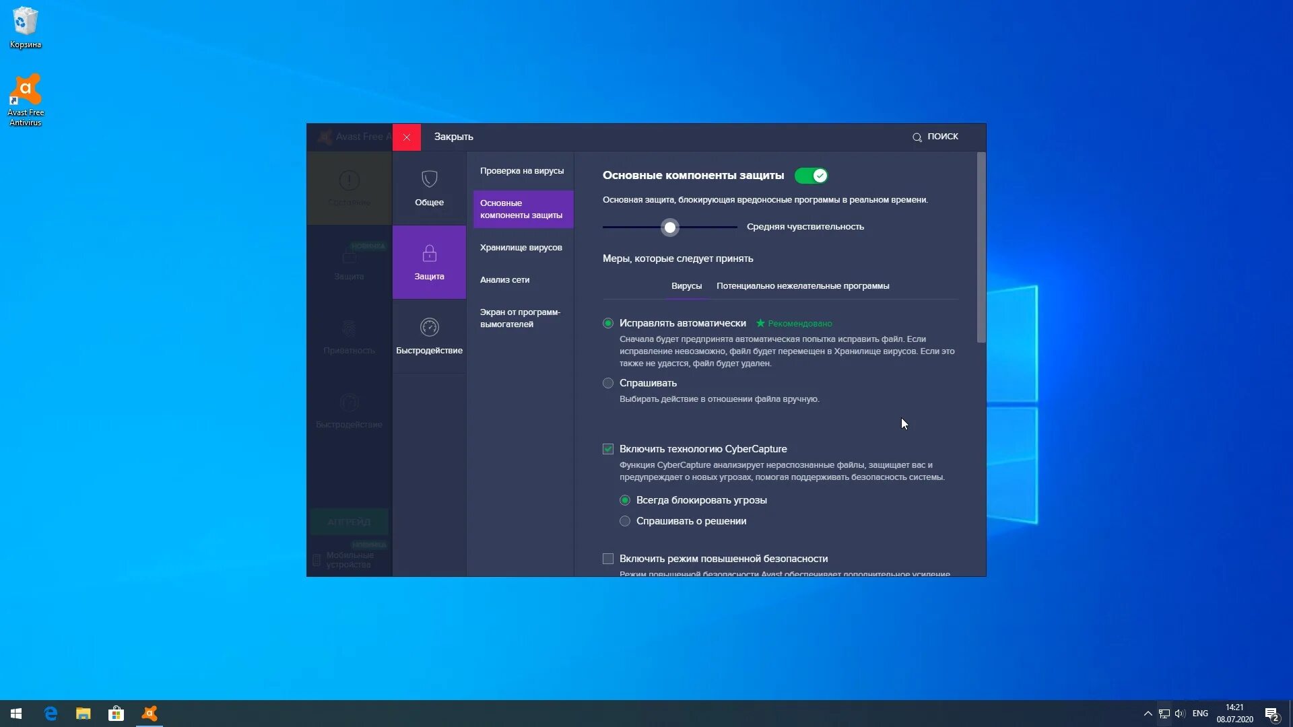This screenshot has height=727, width=1293.
Task: Switch to the Вирусы tab
Action: (x=686, y=286)
